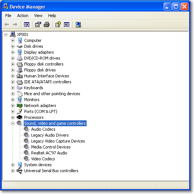
Task: Open the View menu
Action: coord(38,16)
